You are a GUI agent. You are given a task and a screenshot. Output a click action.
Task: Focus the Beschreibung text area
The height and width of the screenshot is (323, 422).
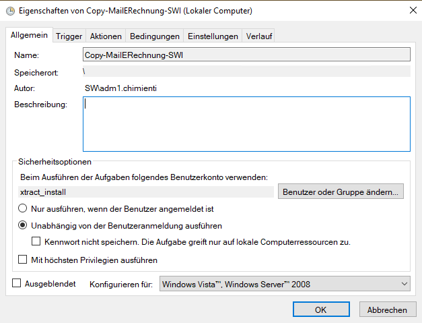click(x=246, y=124)
